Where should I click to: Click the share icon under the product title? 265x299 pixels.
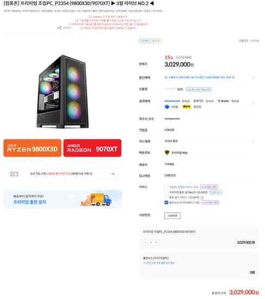pos(59,28)
